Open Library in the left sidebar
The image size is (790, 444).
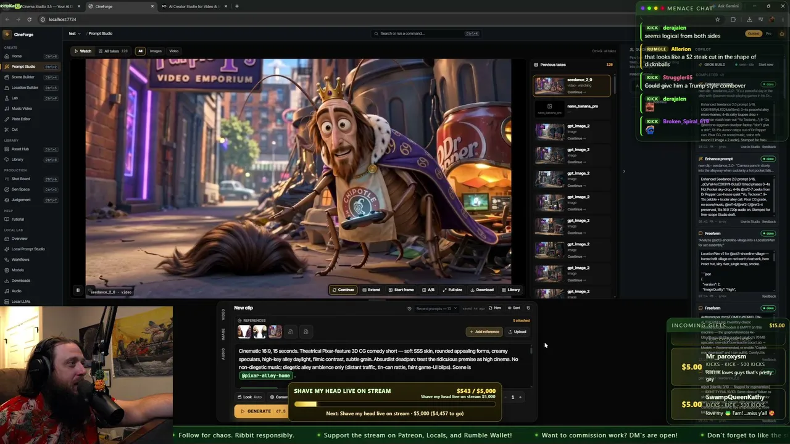coord(31,160)
